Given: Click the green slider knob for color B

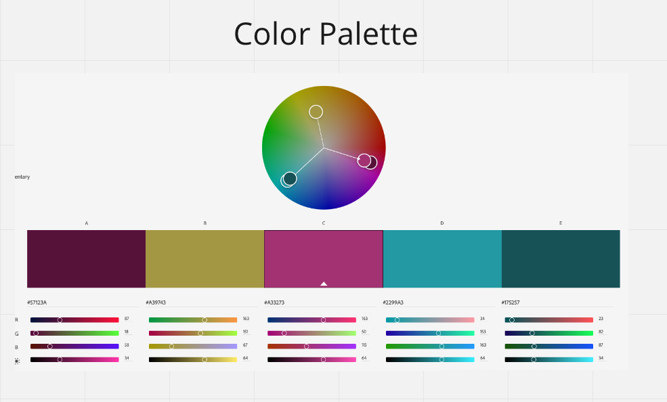Looking at the screenshot, I should [200, 333].
